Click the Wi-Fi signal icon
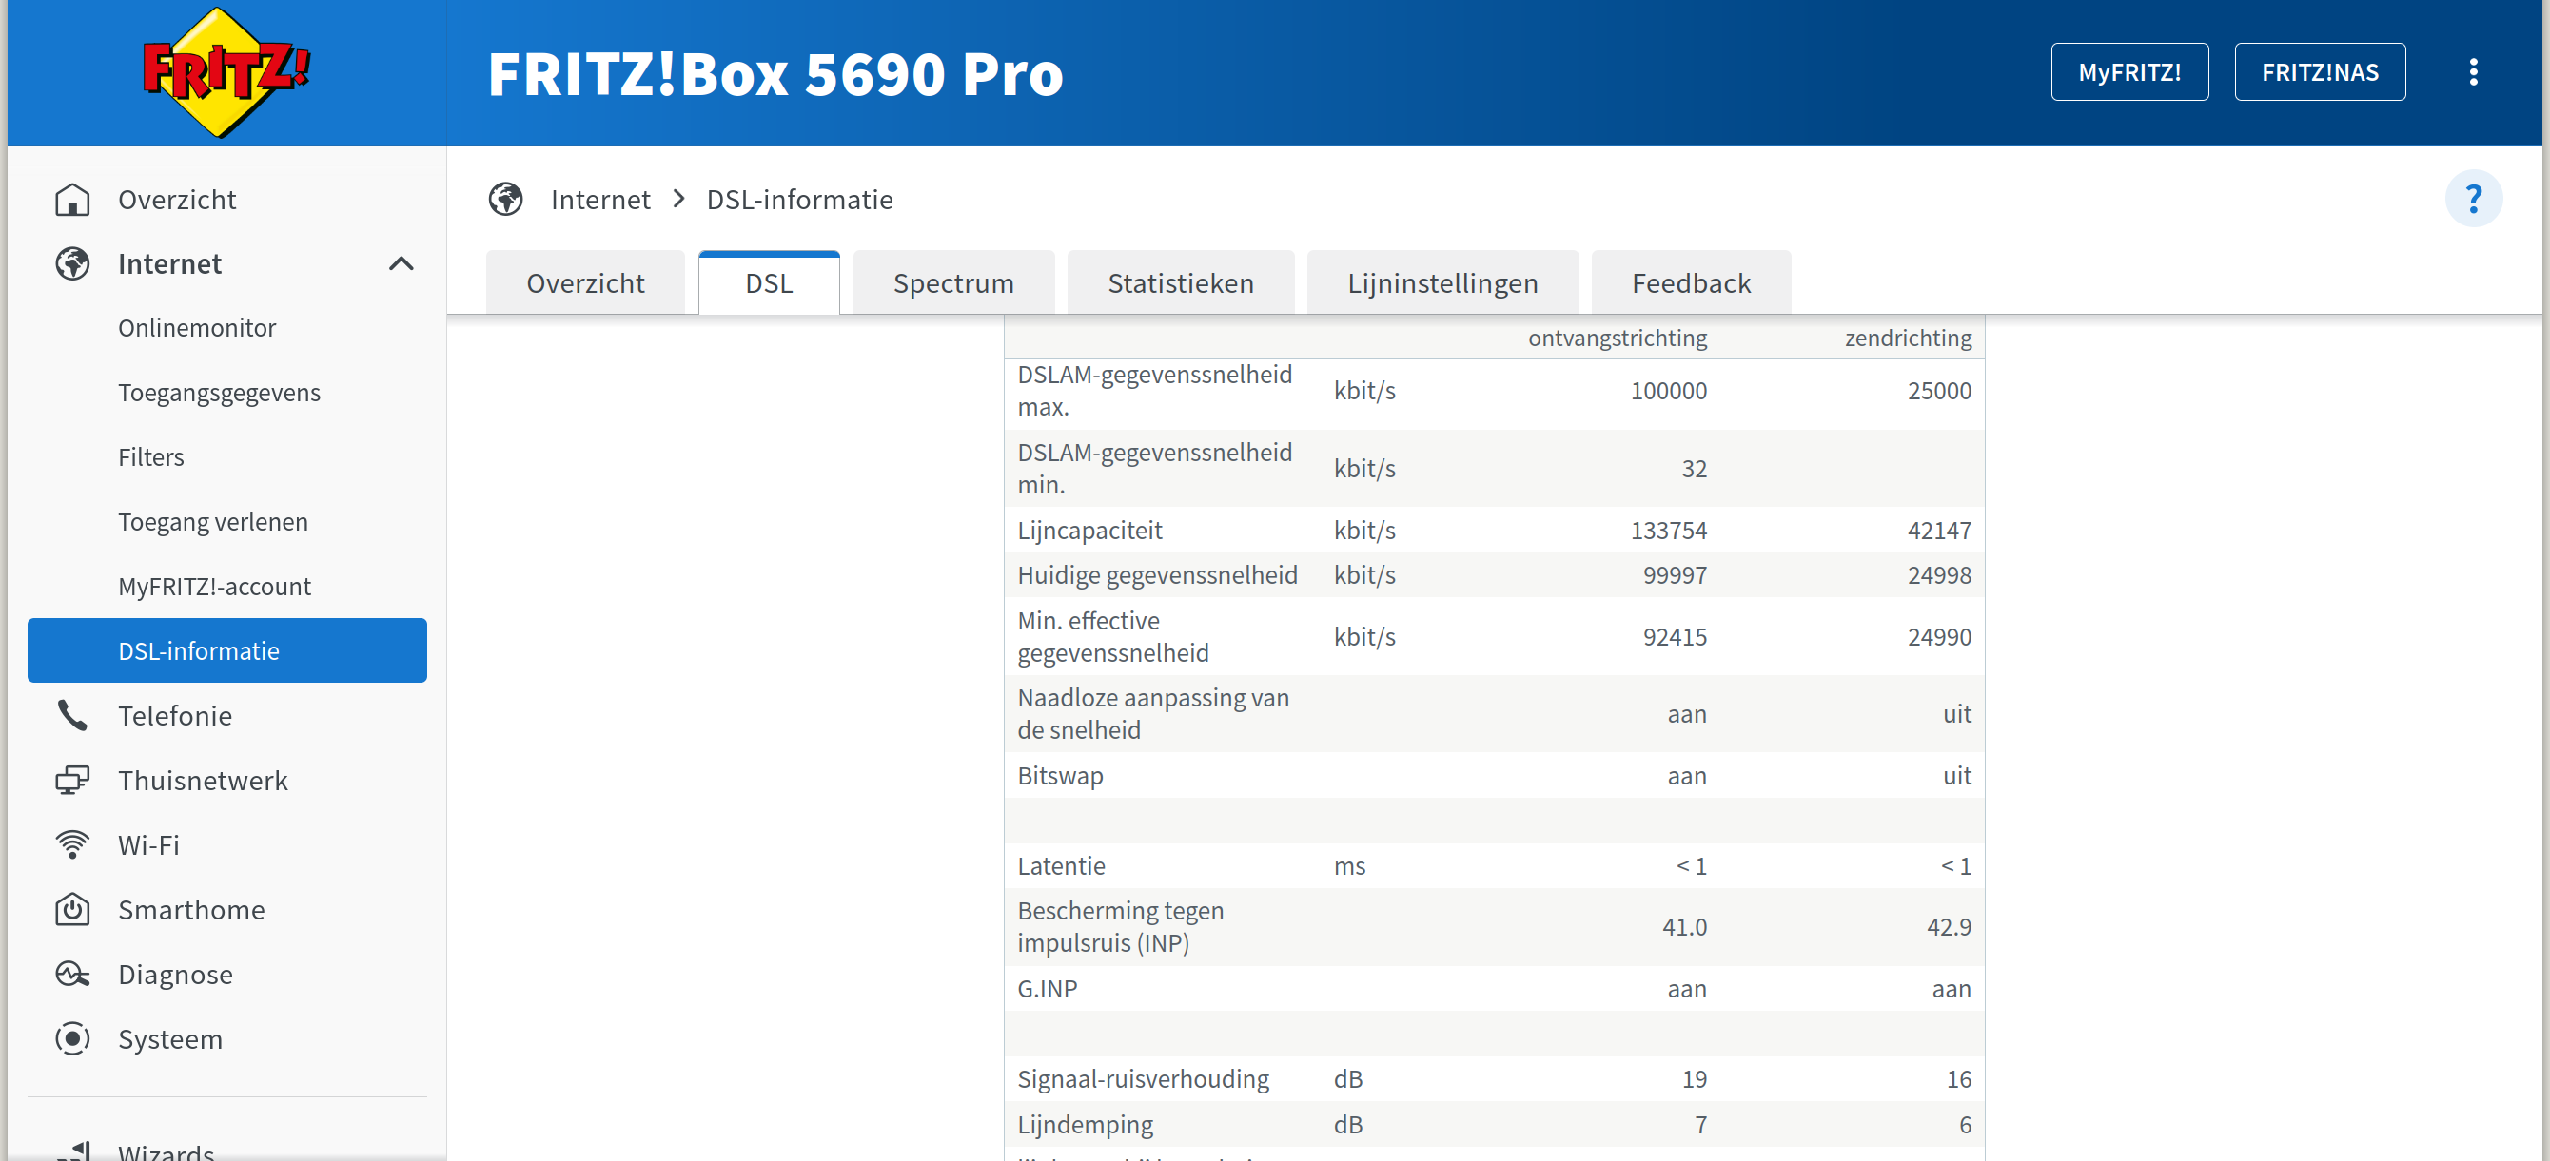Image resolution: width=2550 pixels, height=1161 pixels. point(72,844)
